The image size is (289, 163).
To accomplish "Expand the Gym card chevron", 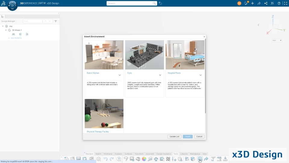I will tap(160, 75).
